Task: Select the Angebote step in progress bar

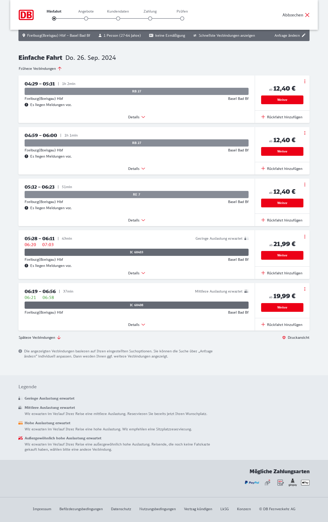Action: 86,18
